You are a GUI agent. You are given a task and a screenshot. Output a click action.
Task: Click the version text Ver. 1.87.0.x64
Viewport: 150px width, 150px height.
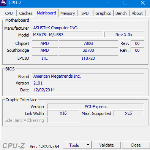(x=44, y=147)
